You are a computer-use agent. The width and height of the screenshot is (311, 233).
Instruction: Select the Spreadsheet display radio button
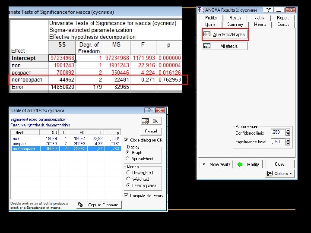128,158
